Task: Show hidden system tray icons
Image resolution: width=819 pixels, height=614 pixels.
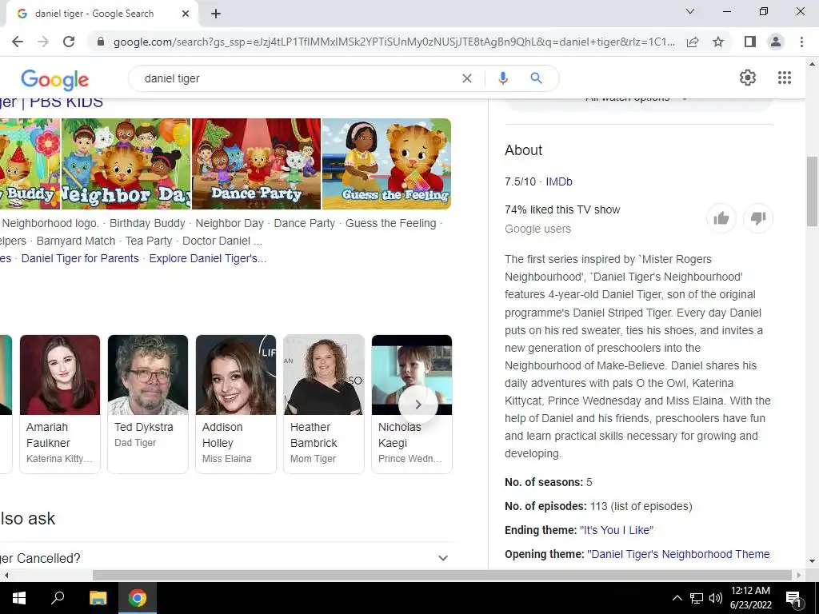Action: pos(677,598)
